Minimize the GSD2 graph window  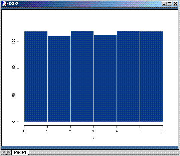(x=164, y=4)
